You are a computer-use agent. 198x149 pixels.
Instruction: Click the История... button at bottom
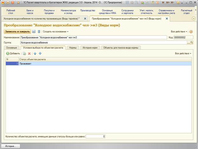(10, 146)
